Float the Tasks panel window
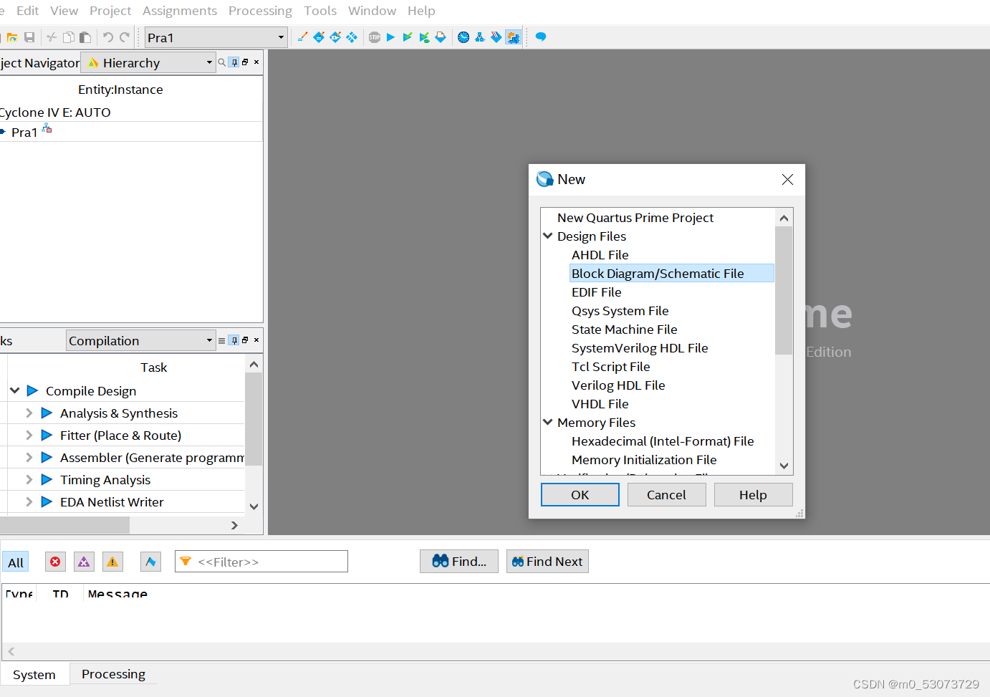 pyautogui.click(x=245, y=340)
